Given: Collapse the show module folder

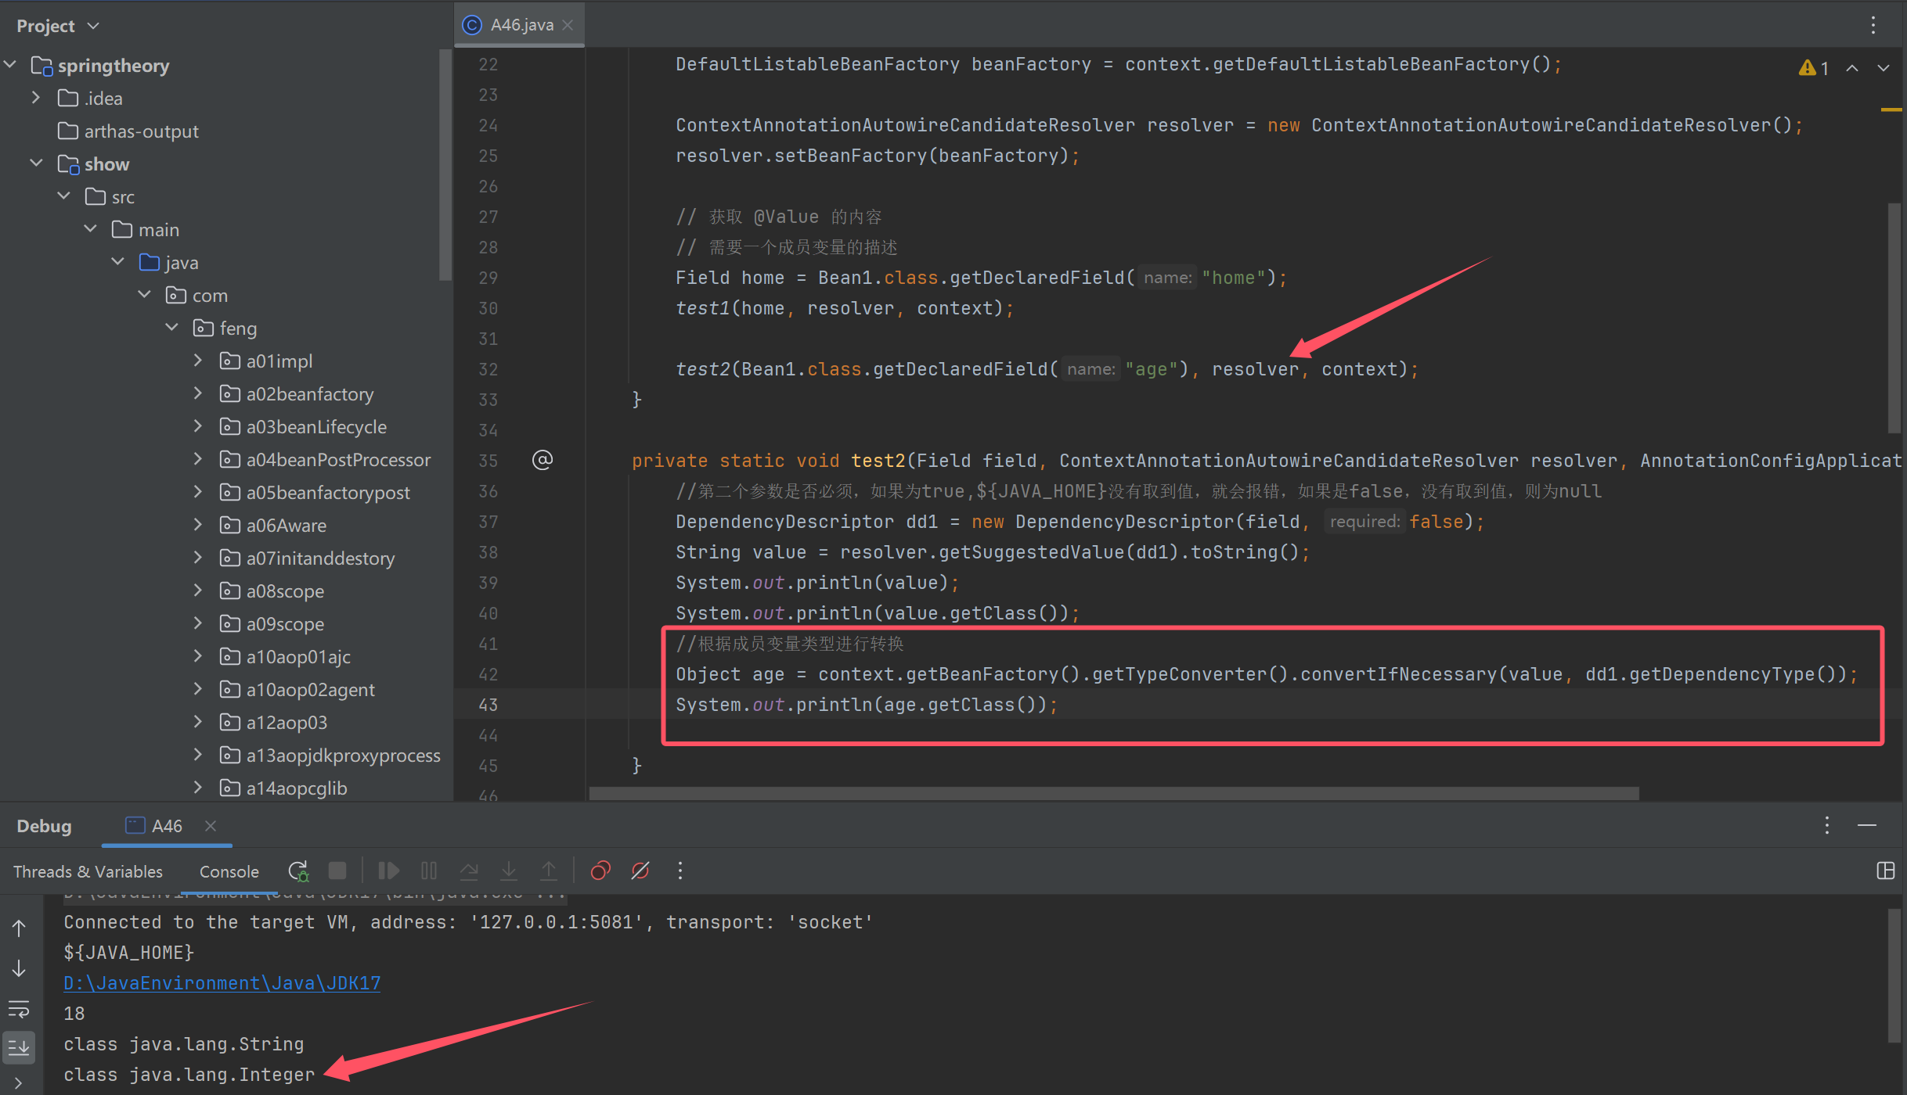Looking at the screenshot, I should [x=36, y=163].
